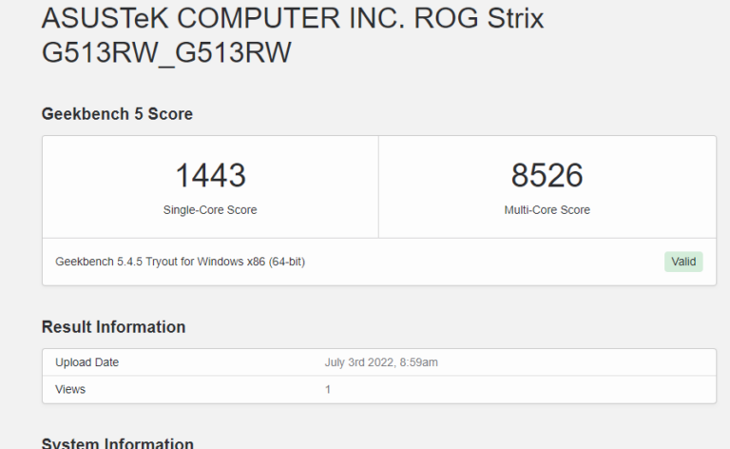Click the 1443 single-core score number
Image resolution: width=730 pixels, height=449 pixels.
click(x=210, y=175)
